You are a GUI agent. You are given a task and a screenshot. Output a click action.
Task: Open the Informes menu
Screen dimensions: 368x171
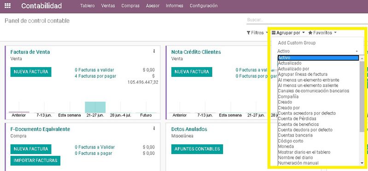pos(175,6)
